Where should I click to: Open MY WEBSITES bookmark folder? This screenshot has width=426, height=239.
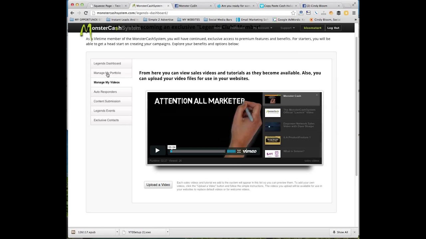pos(189,20)
